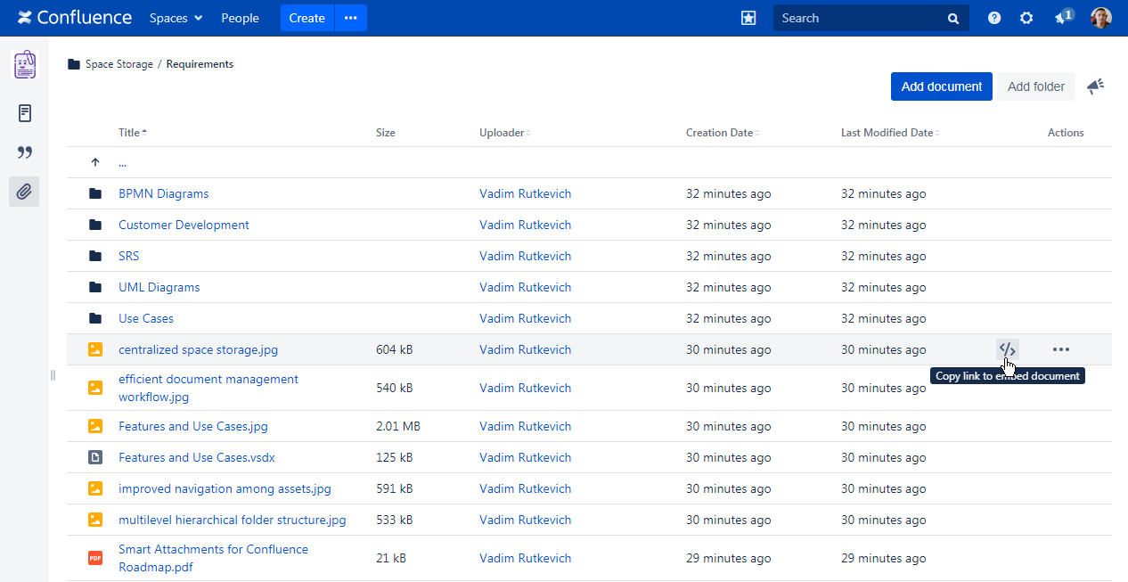This screenshot has height=582, width=1128.
Task: Select the attachments paperclip sidebar icon
Action: (x=25, y=192)
